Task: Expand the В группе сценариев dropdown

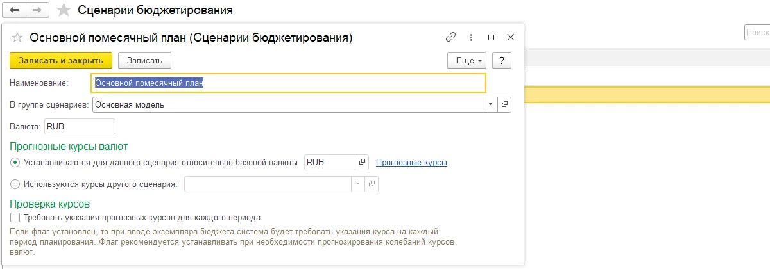Action: 490,104
